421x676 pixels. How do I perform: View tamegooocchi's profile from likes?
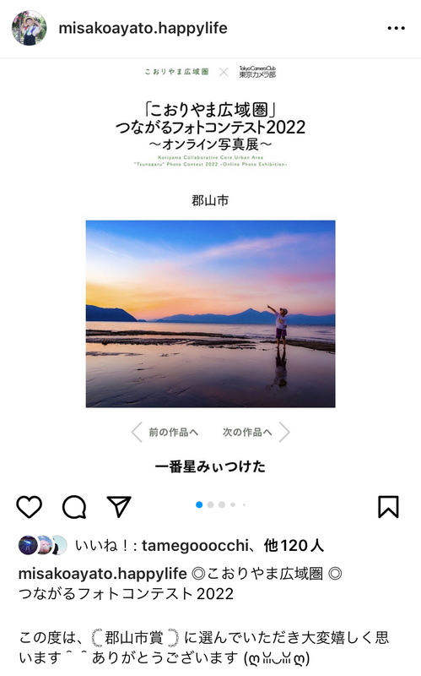pyautogui.click(x=195, y=546)
